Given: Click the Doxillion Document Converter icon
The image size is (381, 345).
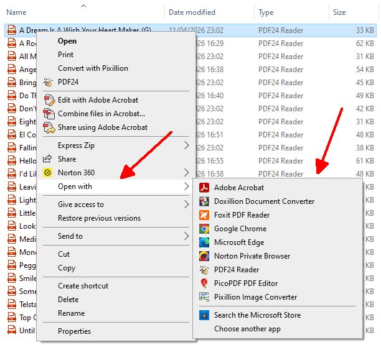Looking at the screenshot, I should pyautogui.click(x=204, y=201).
